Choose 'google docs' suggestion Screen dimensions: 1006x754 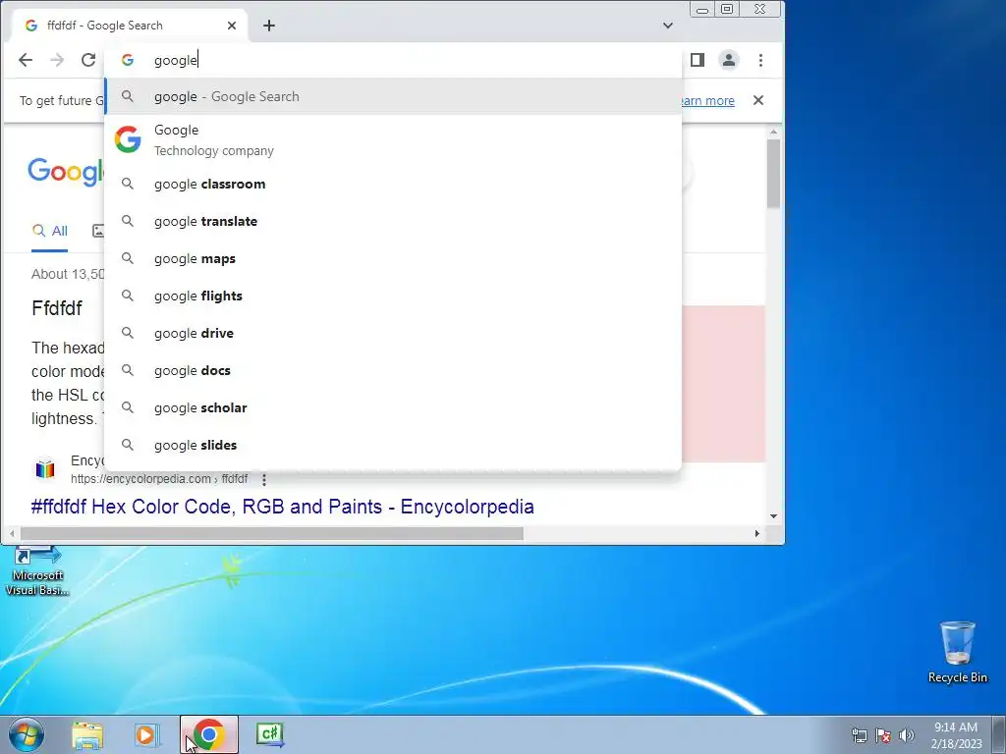[x=393, y=370]
